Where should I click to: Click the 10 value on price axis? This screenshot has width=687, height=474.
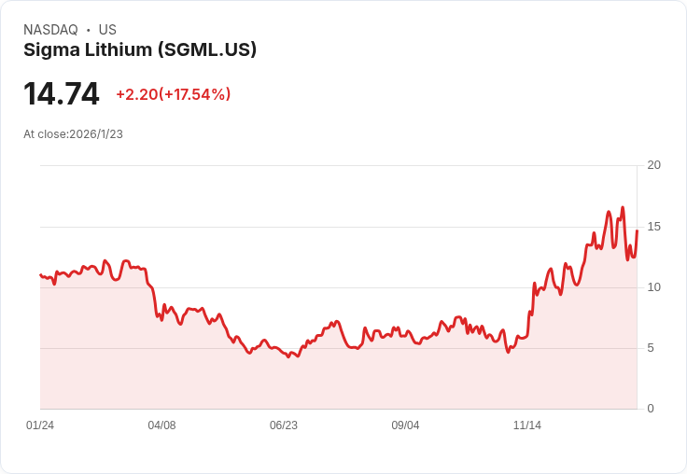(x=653, y=287)
